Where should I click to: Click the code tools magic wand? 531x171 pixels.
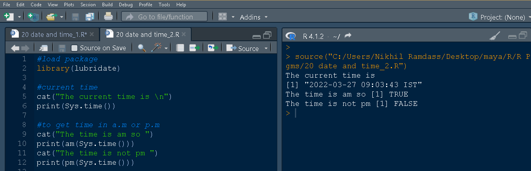(x=157, y=48)
